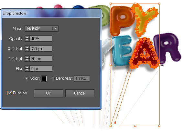This screenshot has width=194, height=131.
Task: Click the Mode dropdown arrow
Action: click(56, 28)
